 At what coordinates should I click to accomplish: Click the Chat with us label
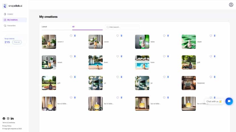pyautogui.click(x=214, y=101)
